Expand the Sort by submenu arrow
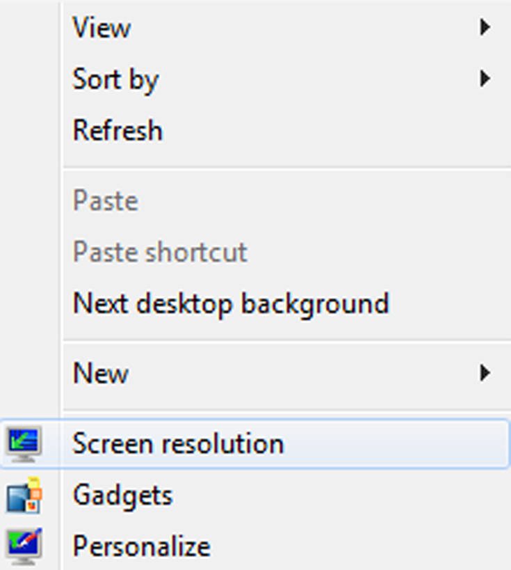Screen dimensions: 511x570 [485, 79]
